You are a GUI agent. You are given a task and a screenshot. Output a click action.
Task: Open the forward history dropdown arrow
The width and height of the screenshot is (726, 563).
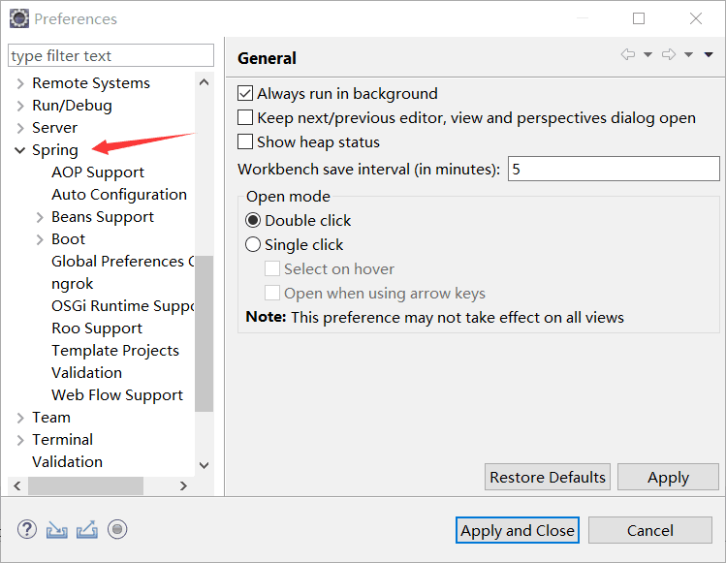tap(688, 54)
